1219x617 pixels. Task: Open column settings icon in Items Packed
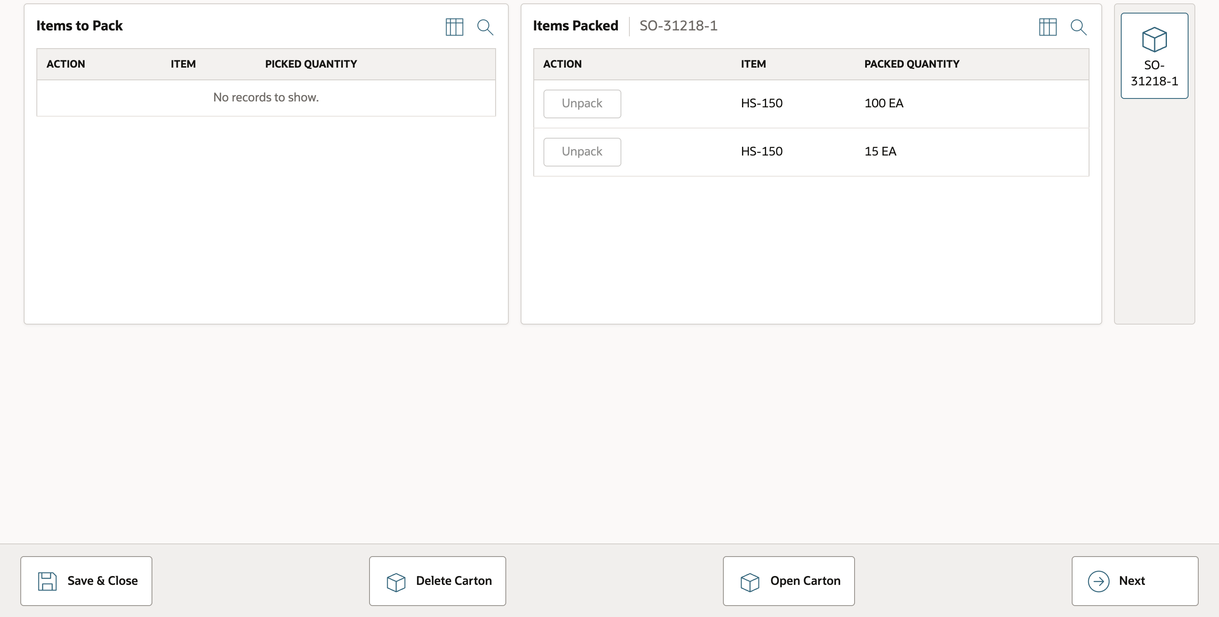1048,27
